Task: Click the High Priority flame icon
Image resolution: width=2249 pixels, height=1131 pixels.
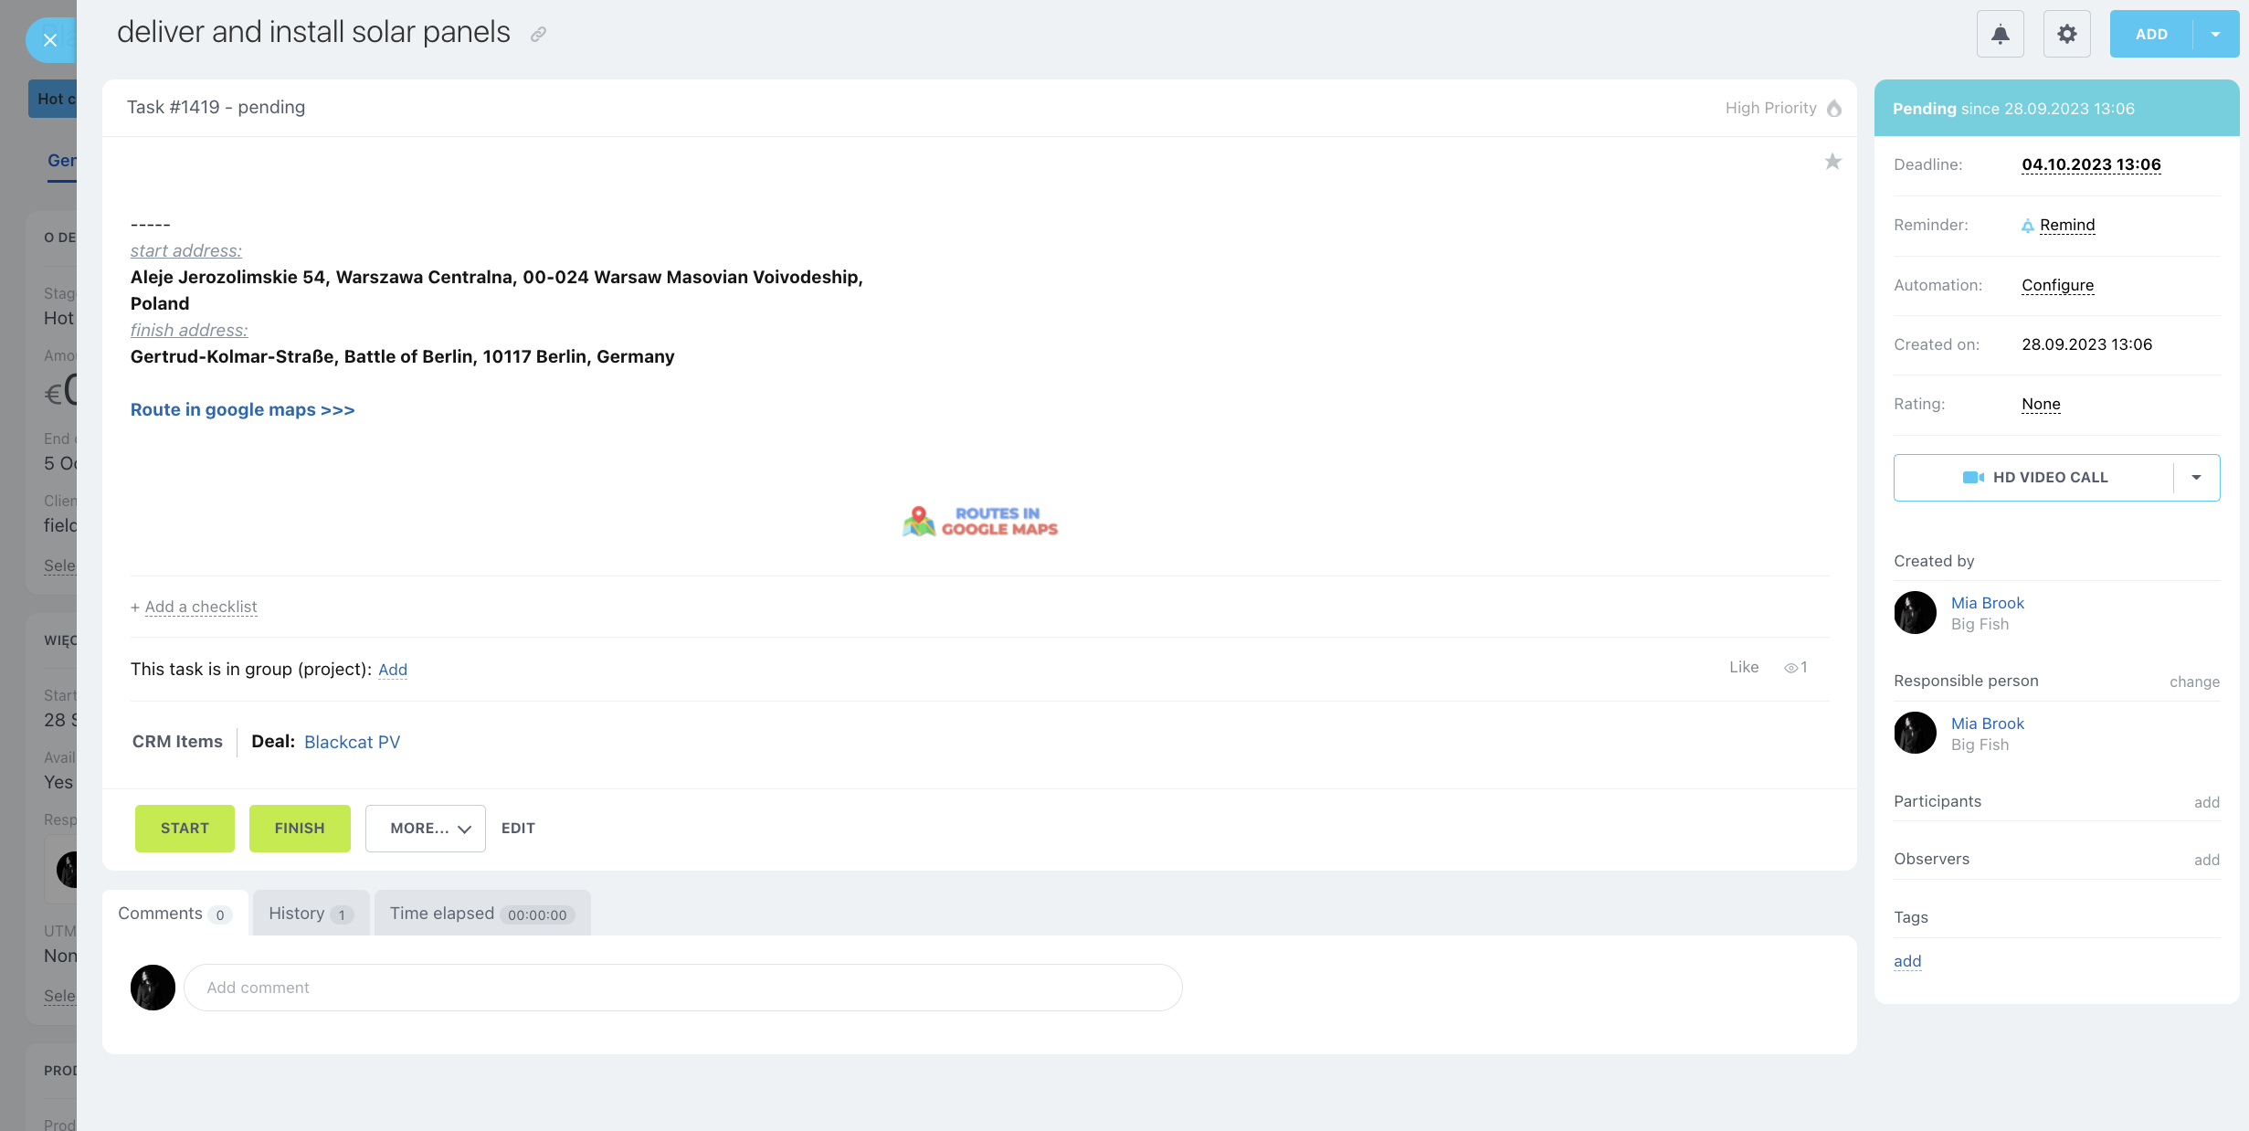Action: (x=1834, y=108)
